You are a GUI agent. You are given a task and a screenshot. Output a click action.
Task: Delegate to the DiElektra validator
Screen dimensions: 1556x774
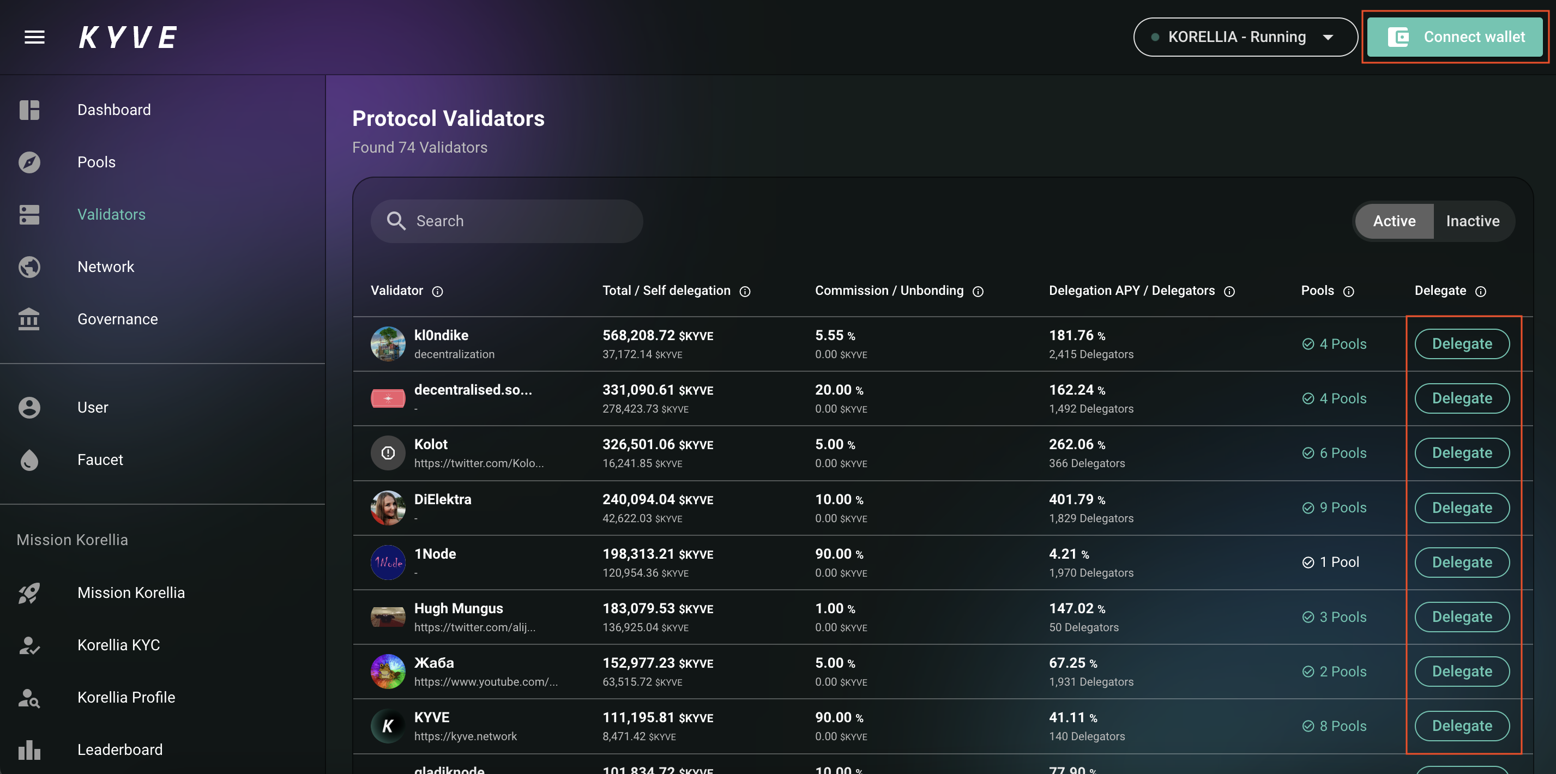[1461, 508]
